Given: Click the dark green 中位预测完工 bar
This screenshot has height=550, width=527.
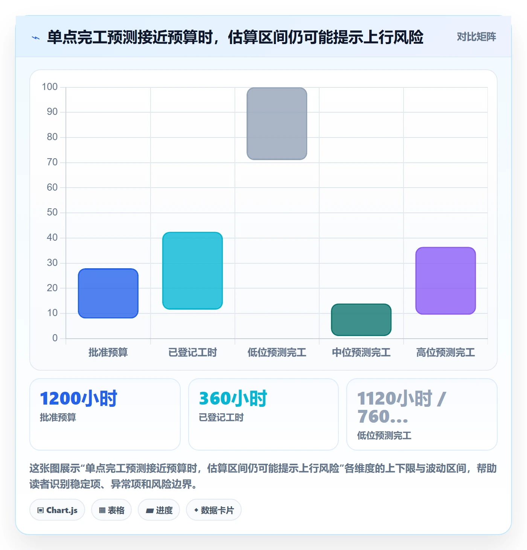Looking at the screenshot, I should point(361,319).
